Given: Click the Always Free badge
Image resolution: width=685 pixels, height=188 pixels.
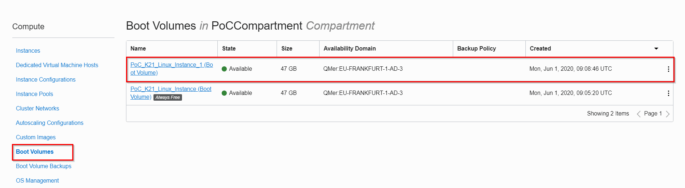Looking at the screenshot, I should [x=168, y=97].
